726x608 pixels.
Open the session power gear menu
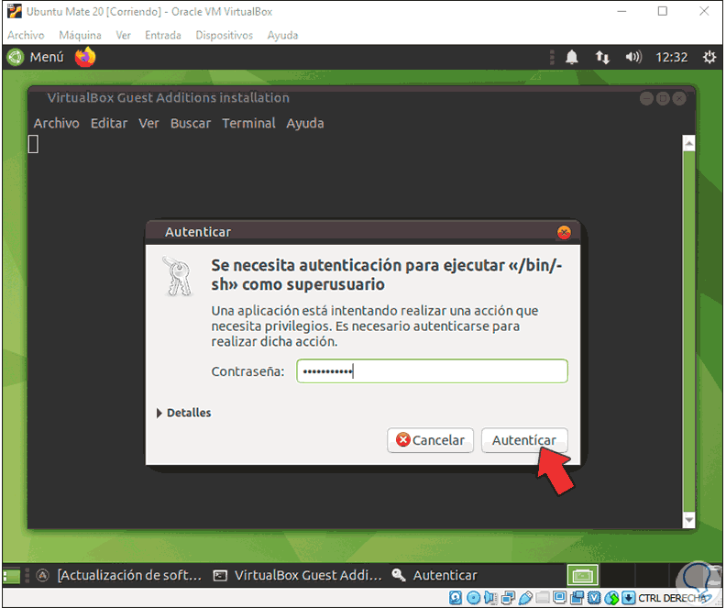point(709,58)
